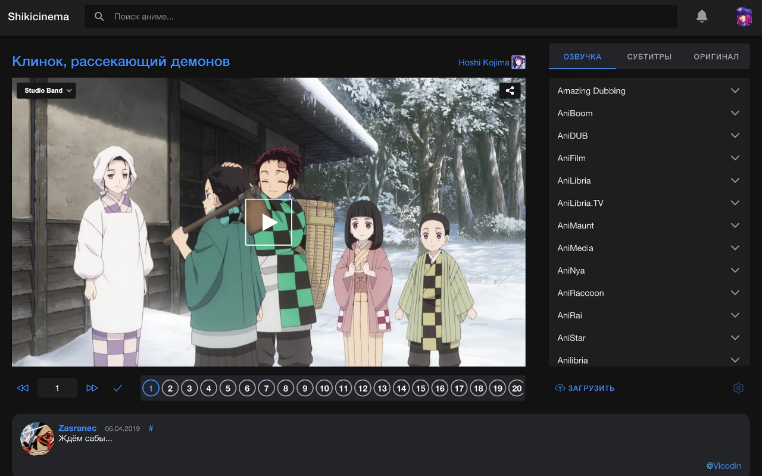Viewport: 762px width, 476px height.
Task: Expand the AniRai list
Action: coord(649,315)
